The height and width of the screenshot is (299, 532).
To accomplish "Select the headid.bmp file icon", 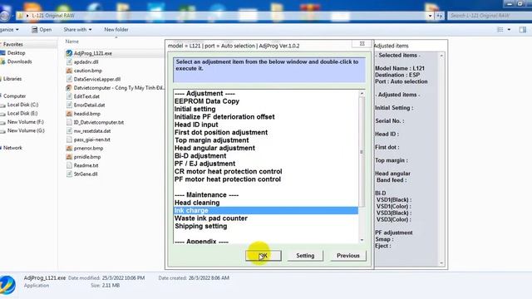I will coord(69,114).
